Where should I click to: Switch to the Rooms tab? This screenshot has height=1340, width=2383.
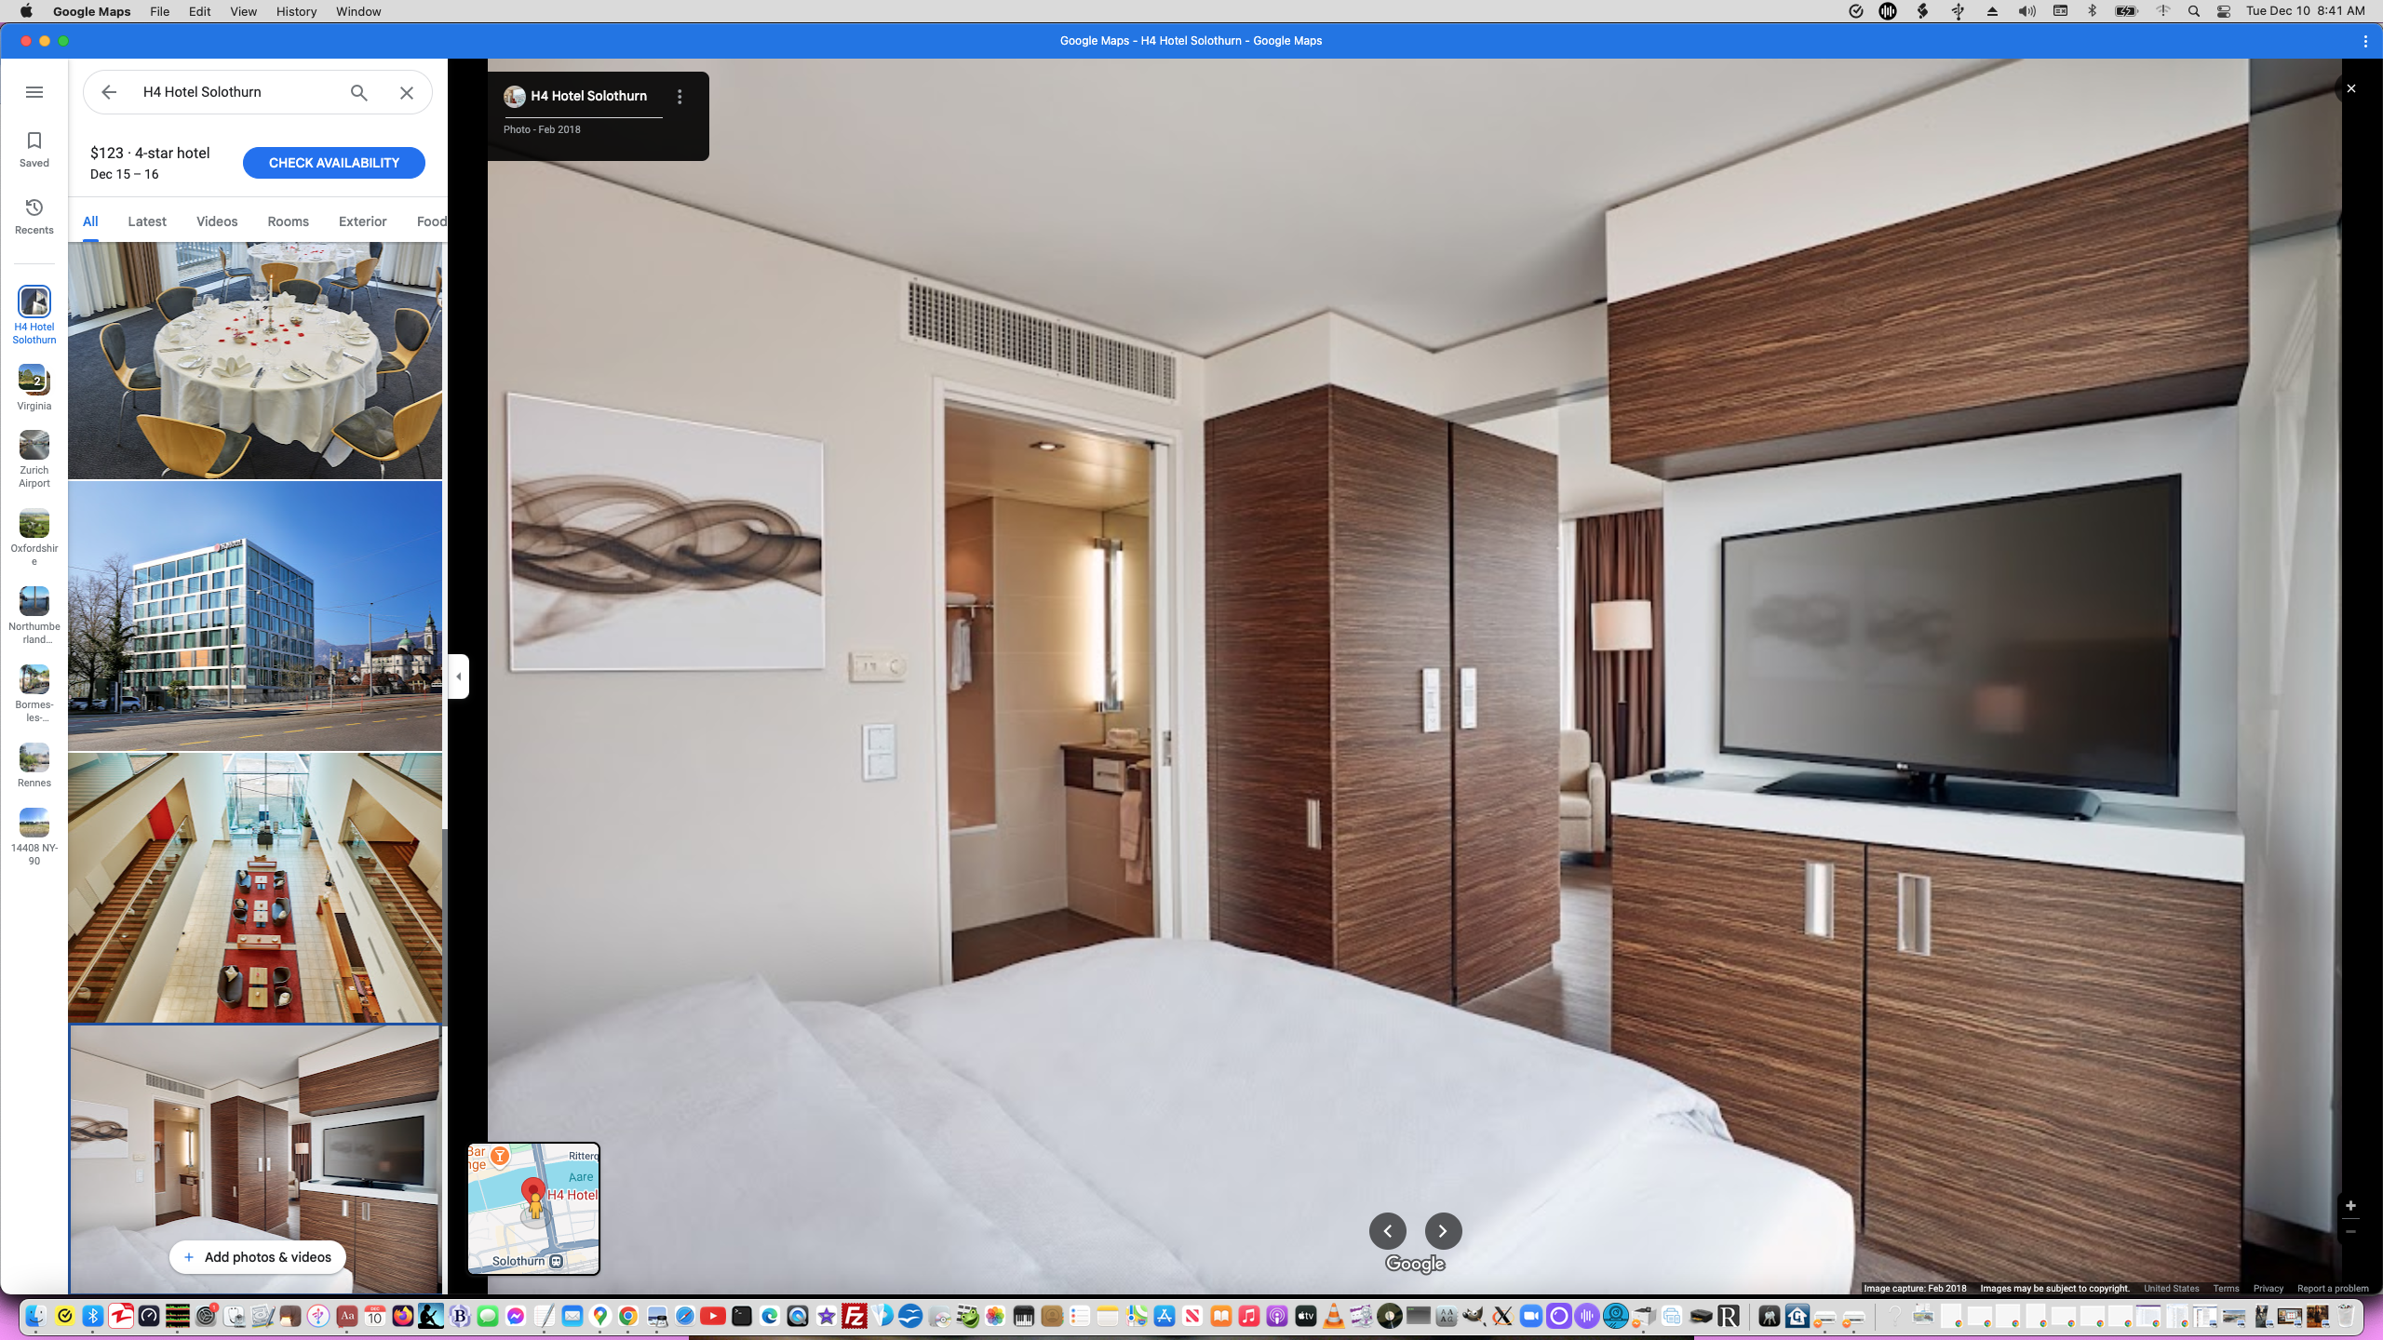[x=287, y=221]
